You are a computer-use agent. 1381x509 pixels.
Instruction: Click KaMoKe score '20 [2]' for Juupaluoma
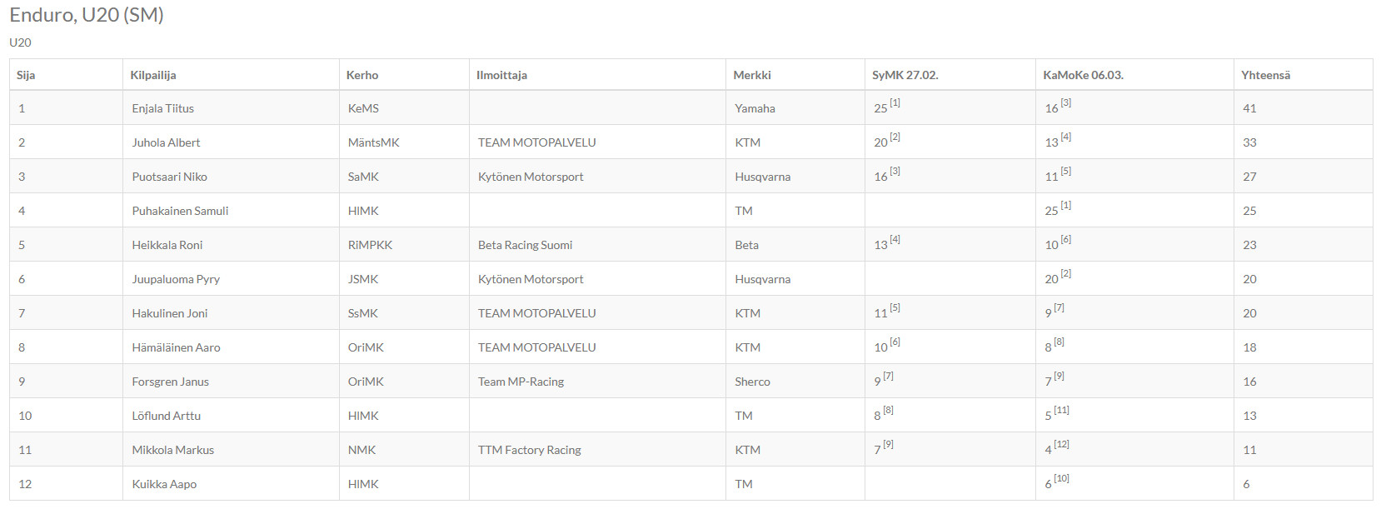pyautogui.click(x=1058, y=277)
